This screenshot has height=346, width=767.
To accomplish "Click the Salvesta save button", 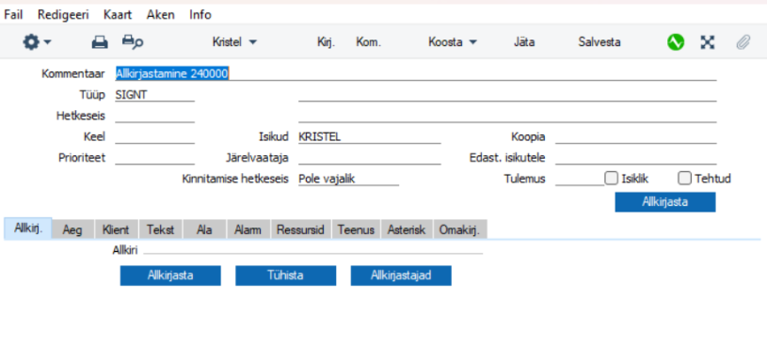I will [x=599, y=42].
